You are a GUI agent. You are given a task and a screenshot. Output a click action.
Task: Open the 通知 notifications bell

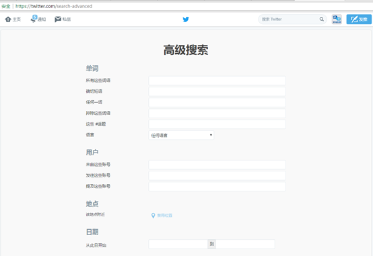point(34,19)
